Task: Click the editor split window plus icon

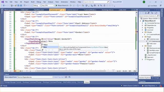Action: (136, 13)
